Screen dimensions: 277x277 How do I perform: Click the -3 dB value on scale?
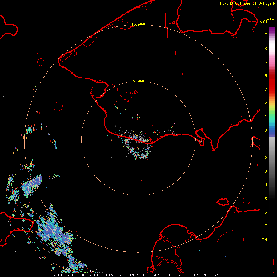264,171
